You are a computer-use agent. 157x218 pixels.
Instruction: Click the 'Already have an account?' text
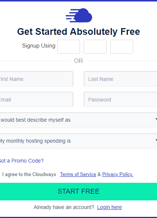tap(64, 207)
